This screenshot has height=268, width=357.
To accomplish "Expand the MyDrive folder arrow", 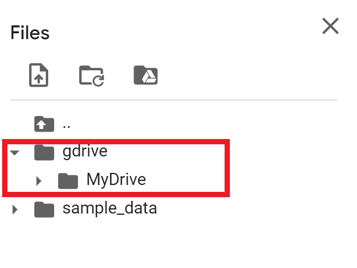I will [x=39, y=181].
